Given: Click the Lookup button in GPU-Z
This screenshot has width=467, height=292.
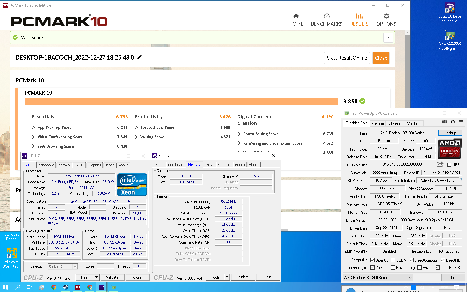Looking at the screenshot, I should [x=450, y=133].
